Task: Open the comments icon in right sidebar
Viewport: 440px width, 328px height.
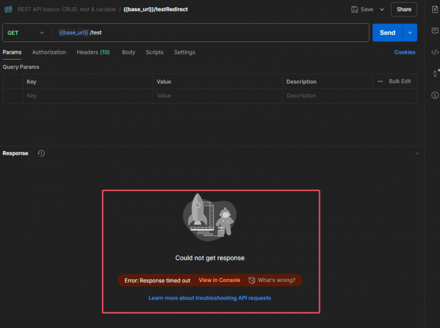Action: point(435,30)
